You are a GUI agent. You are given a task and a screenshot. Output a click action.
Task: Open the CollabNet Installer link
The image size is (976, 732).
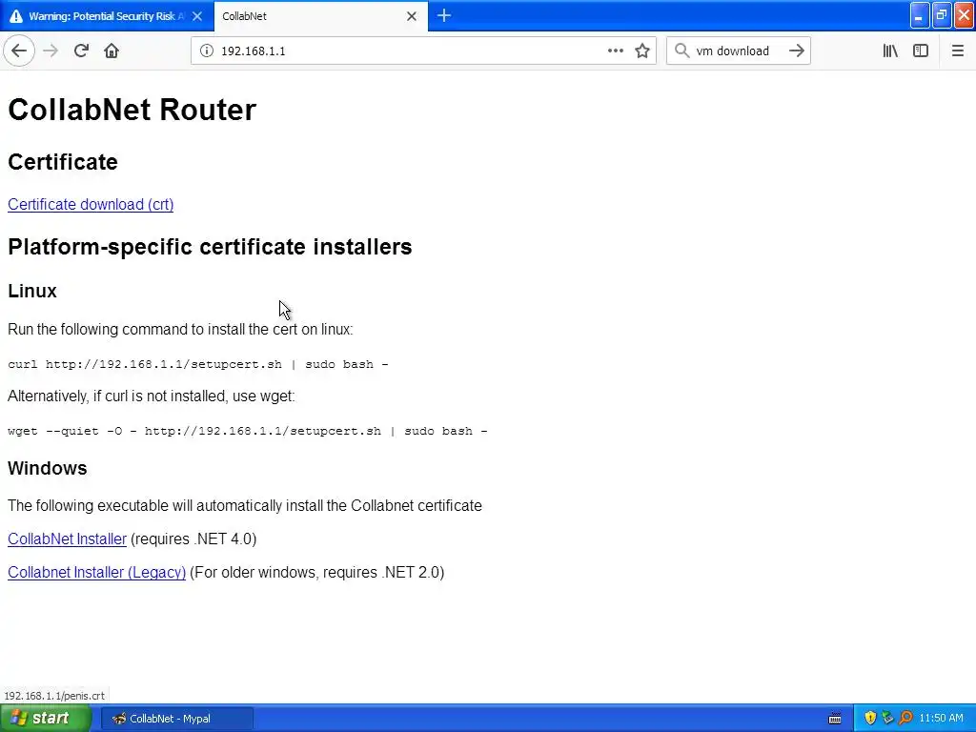point(68,539)
